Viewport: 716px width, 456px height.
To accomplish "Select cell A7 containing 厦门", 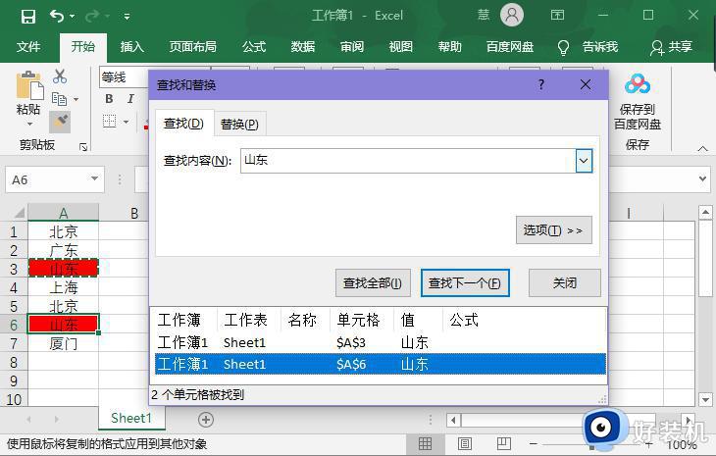I will click(64, 343).
